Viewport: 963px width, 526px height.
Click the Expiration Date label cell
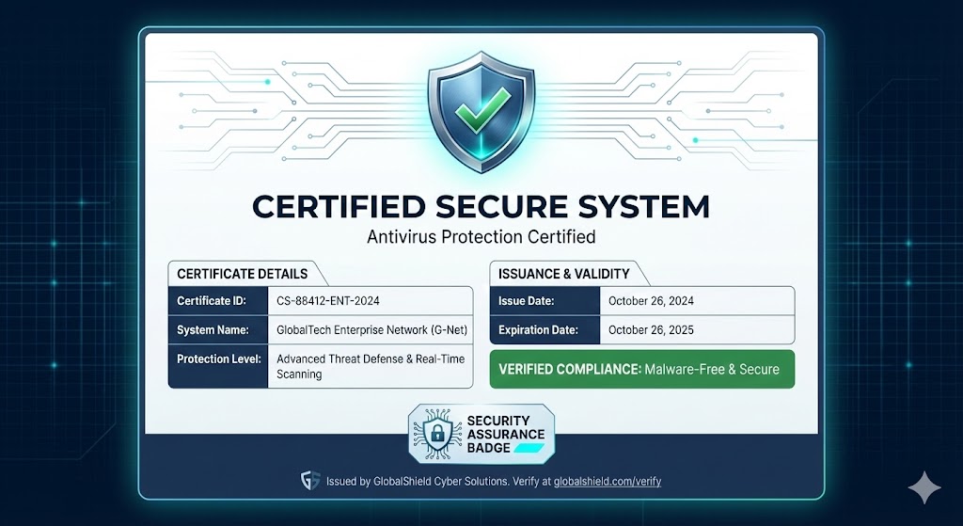pos(545,330)
